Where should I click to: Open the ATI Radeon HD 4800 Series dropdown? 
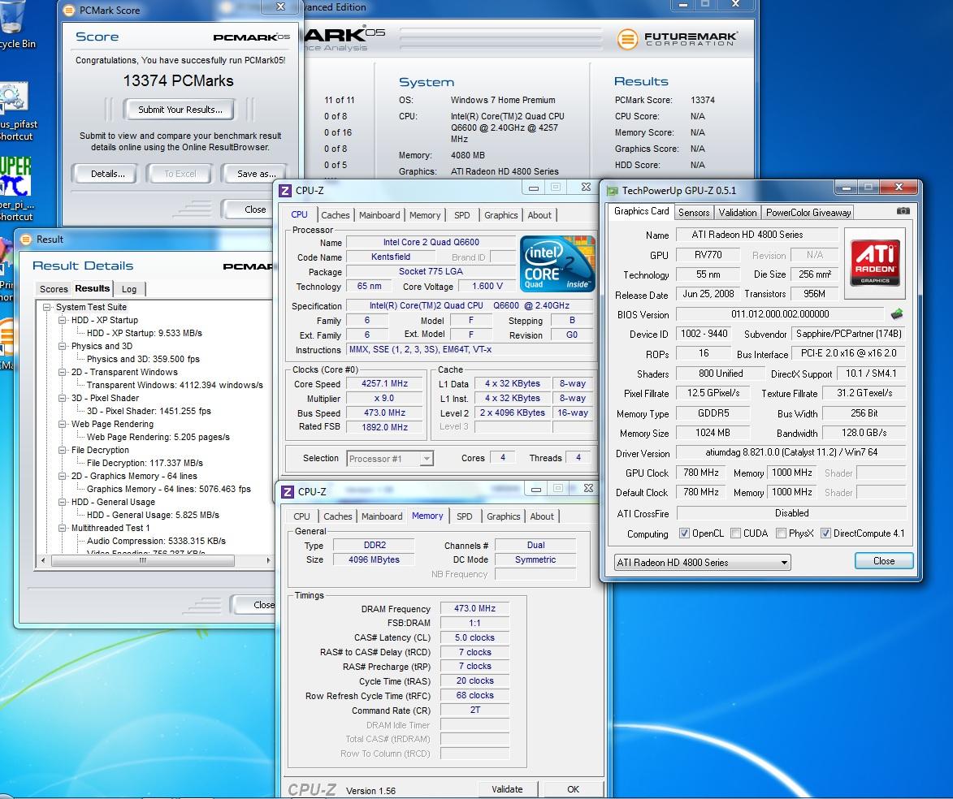coord(702,563)
